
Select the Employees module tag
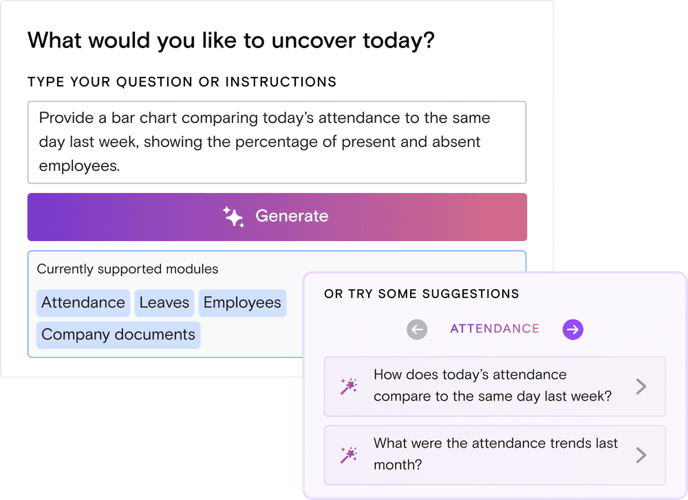[242, 302]
